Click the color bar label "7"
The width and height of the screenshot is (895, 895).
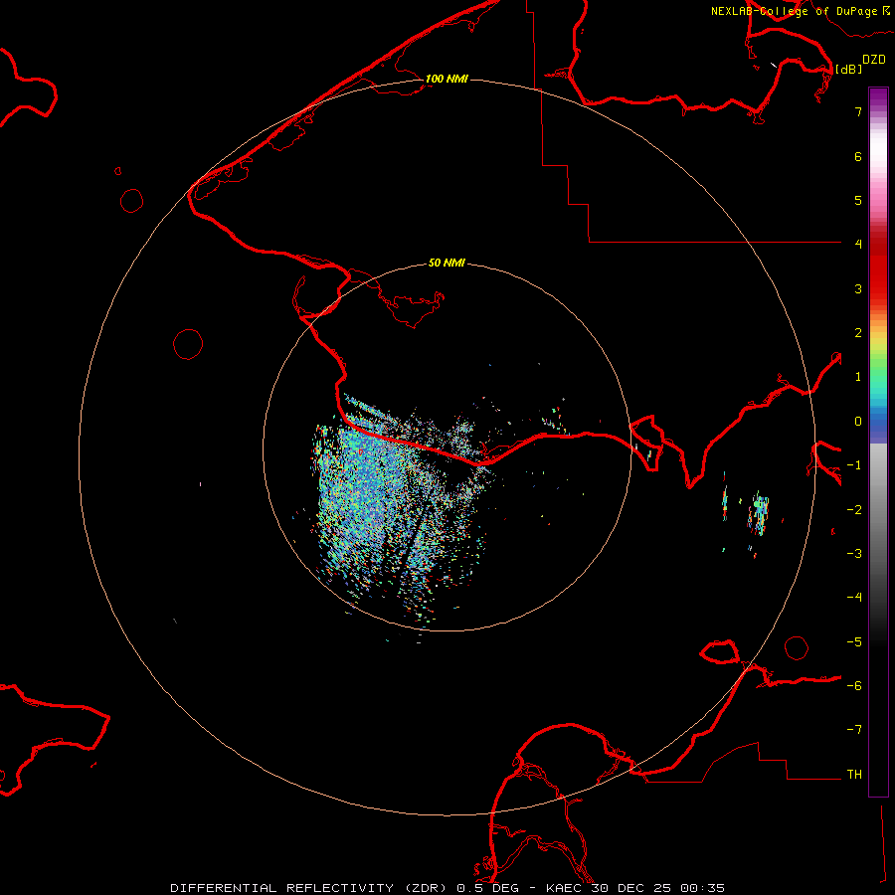[858, 111]
